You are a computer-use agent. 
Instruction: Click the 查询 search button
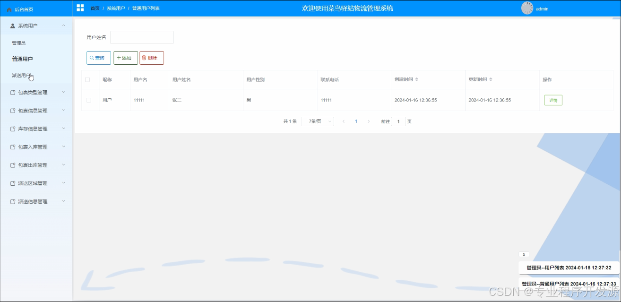tap(99, 58)
